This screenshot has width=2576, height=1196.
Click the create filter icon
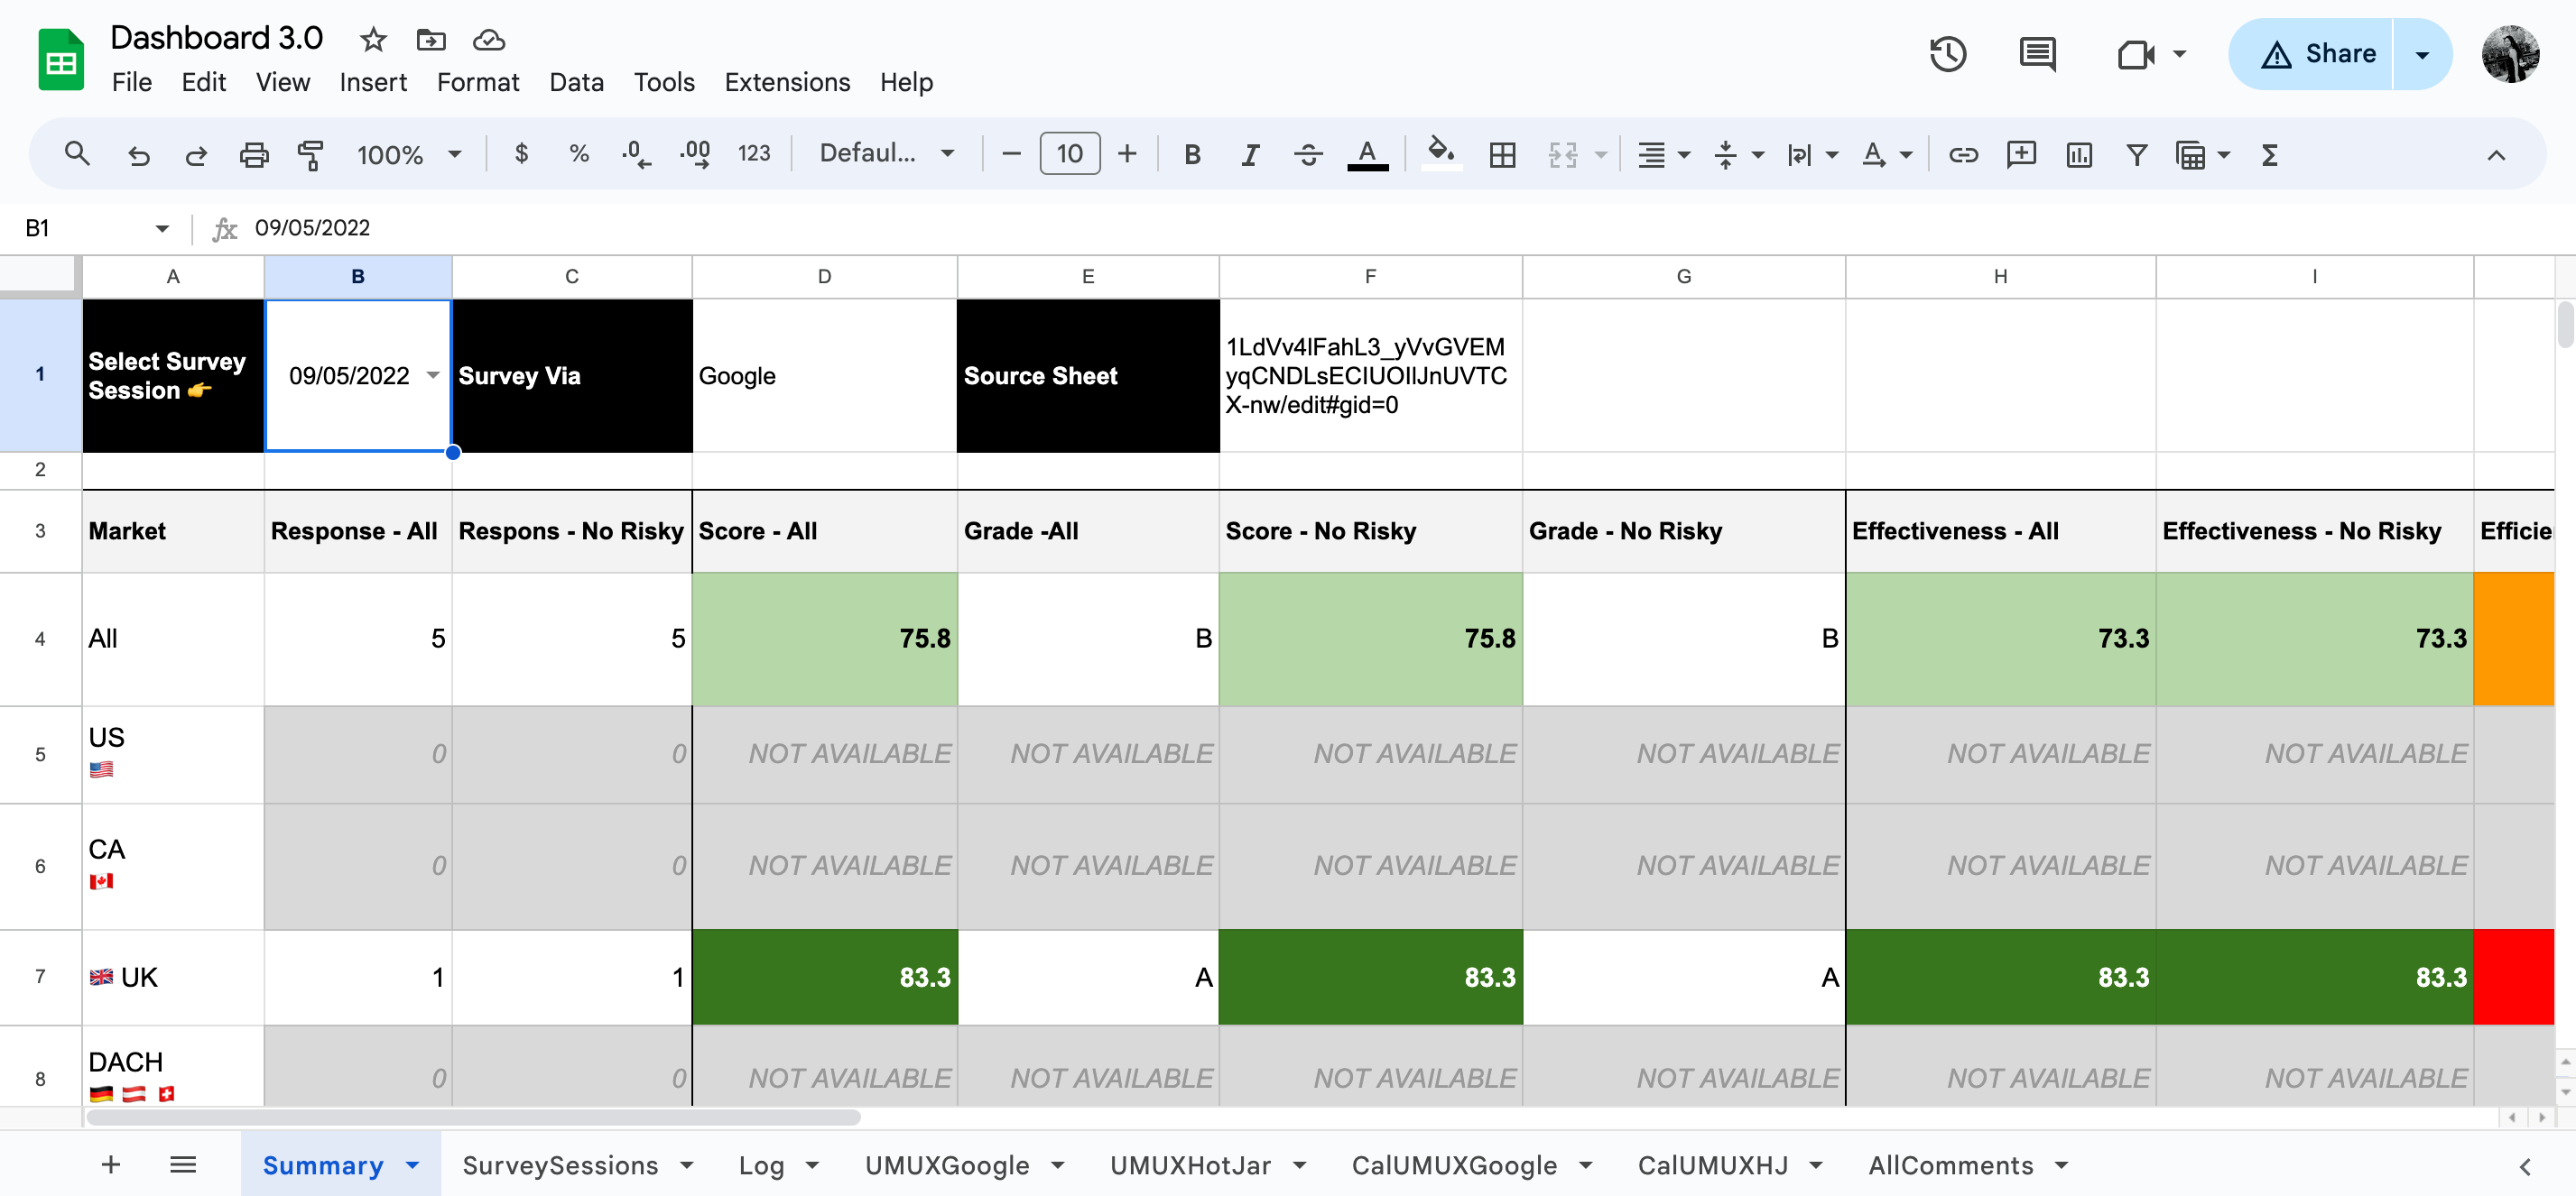[2136, 155]
